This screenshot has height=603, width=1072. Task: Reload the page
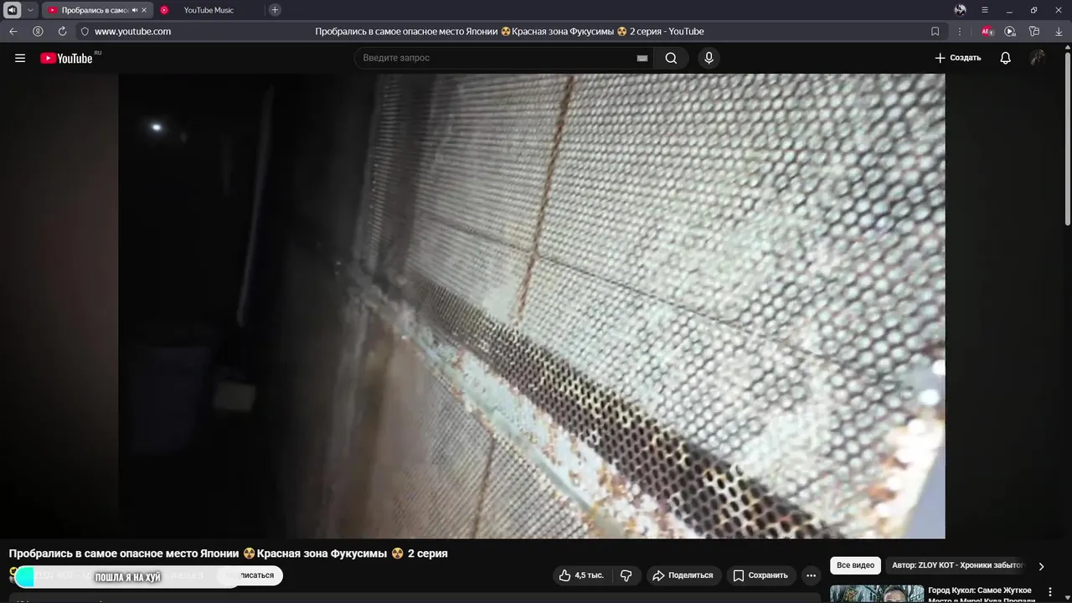pyautogui.click(x=62, y=31)
